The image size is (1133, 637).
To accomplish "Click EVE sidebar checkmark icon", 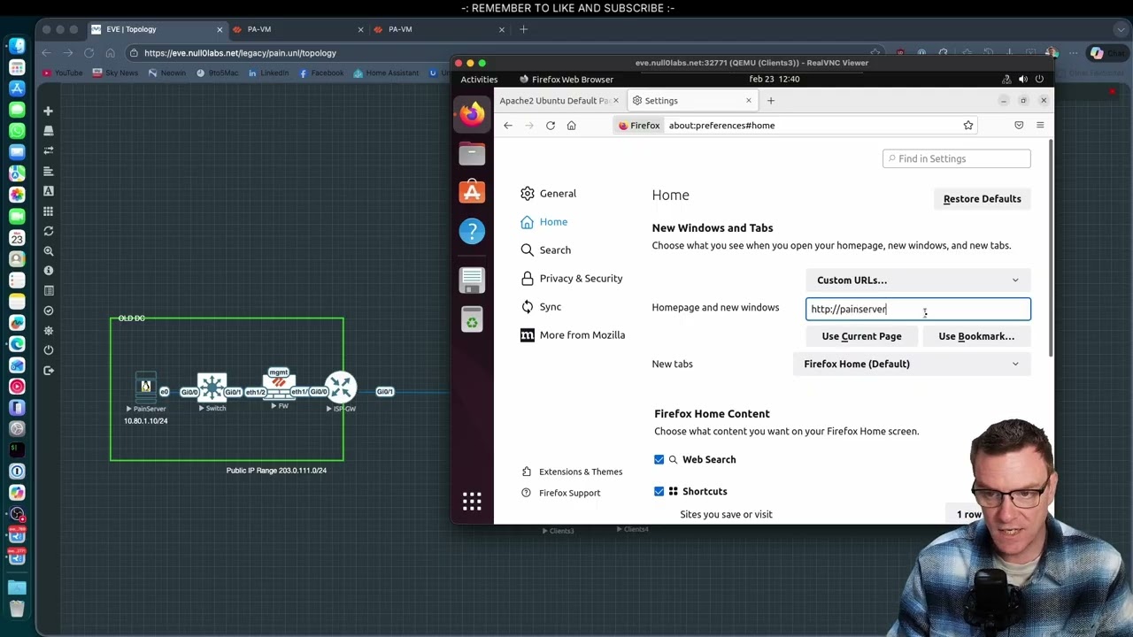I will (49, 311).
